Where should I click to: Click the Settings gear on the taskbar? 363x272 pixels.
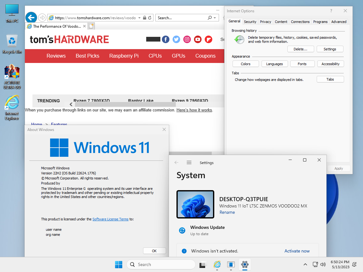[x=245, y=264]
